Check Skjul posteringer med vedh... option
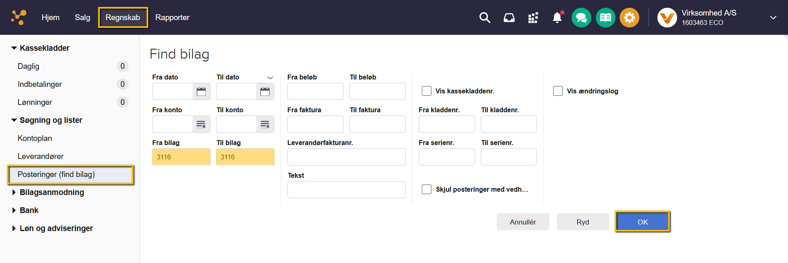Screen dimensions: 788x263 point(427,189)
